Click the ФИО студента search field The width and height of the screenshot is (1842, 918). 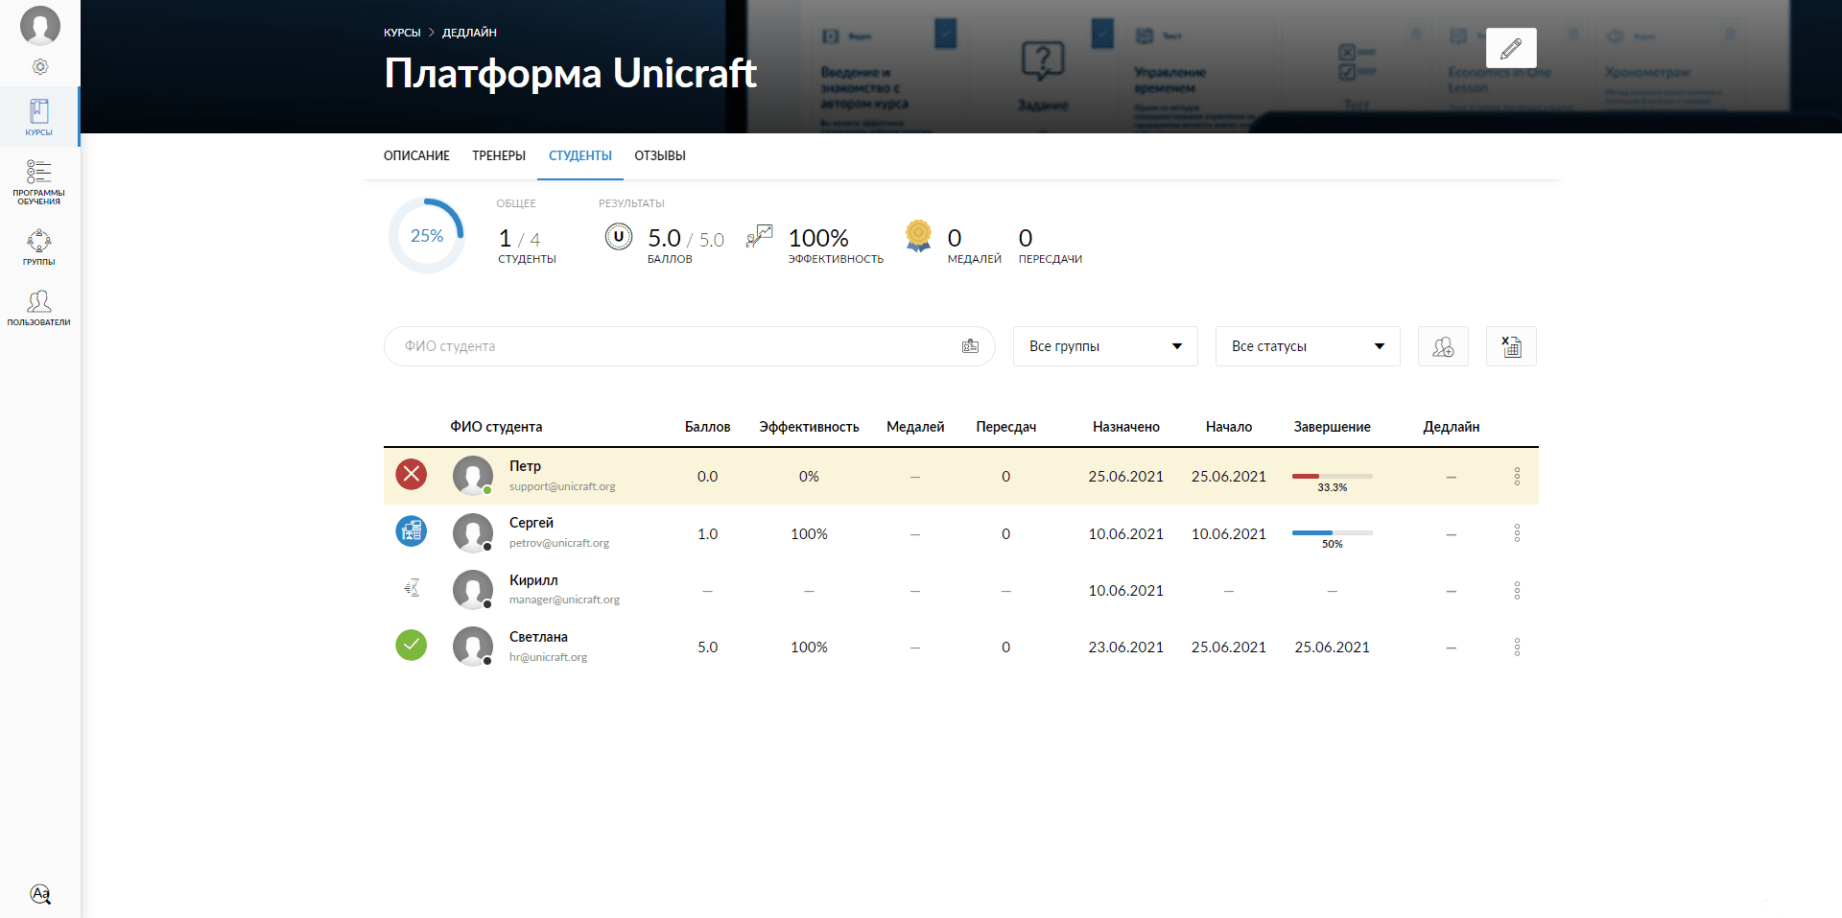[x=672, y=346]
